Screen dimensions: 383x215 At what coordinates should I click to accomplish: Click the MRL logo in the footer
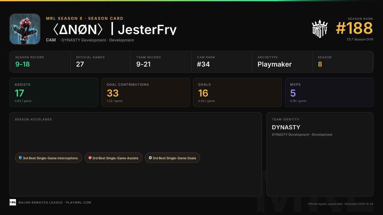pos(13,202)
